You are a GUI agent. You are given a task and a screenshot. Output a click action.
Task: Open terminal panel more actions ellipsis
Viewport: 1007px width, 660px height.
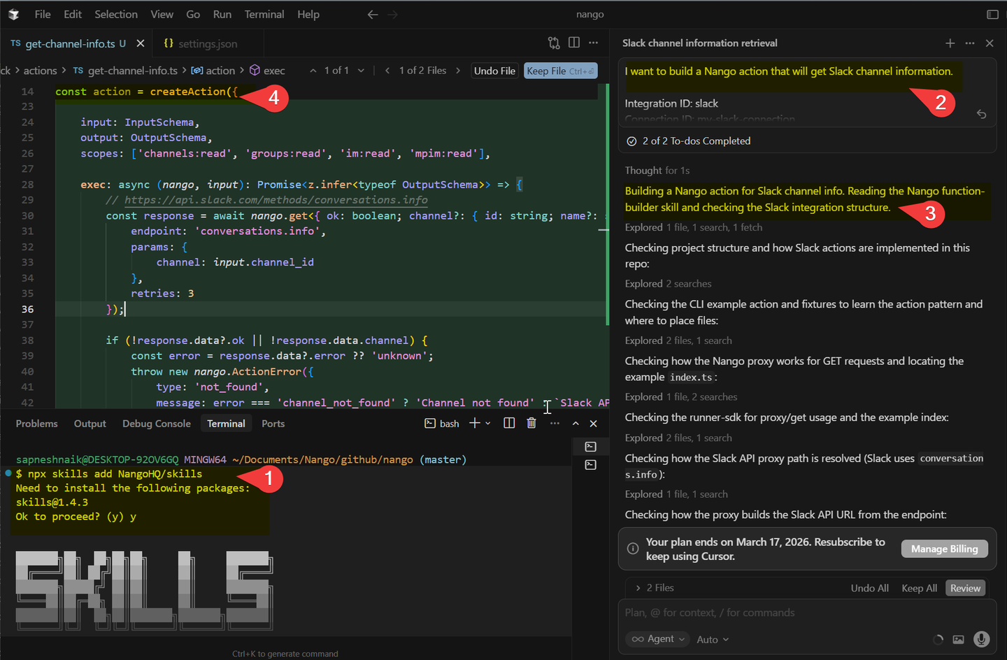[x=555, y=423]
